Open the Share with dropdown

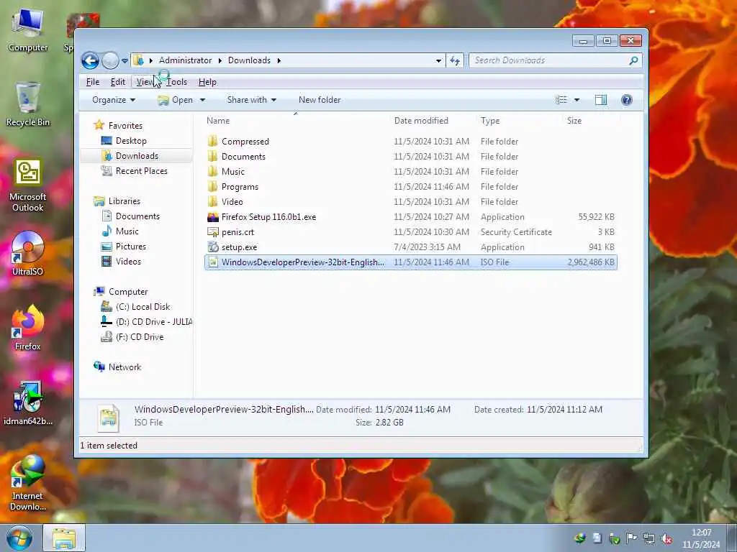(x=251, y=100)
